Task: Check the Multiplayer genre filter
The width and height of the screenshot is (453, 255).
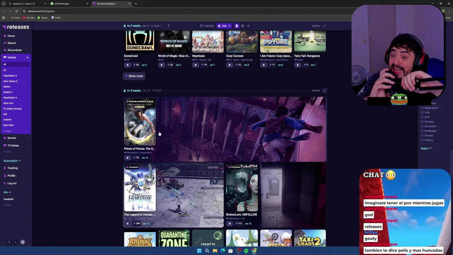Action: pos(422,131)
